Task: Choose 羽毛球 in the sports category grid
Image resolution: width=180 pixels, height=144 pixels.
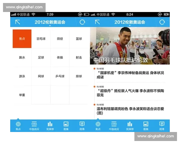Action: (41, 39)
